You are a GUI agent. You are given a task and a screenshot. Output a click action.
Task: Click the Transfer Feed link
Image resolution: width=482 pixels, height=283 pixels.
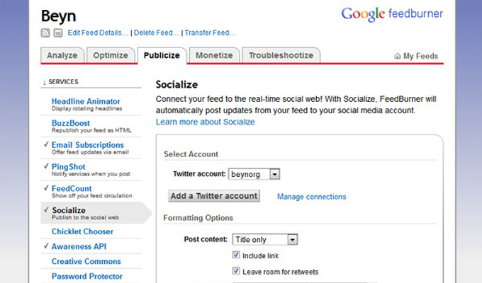click(x=210, y=33)
